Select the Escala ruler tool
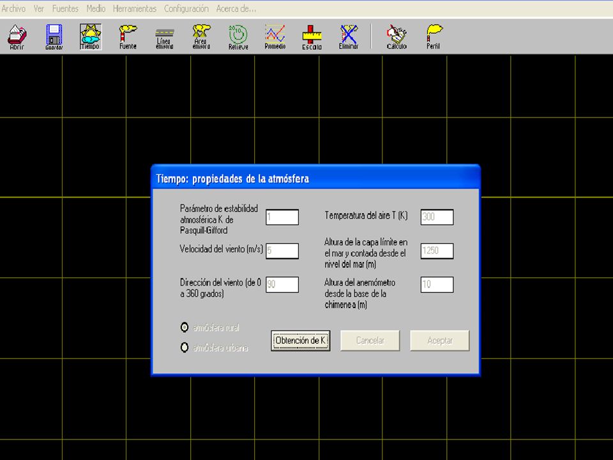 pos(312,37)
